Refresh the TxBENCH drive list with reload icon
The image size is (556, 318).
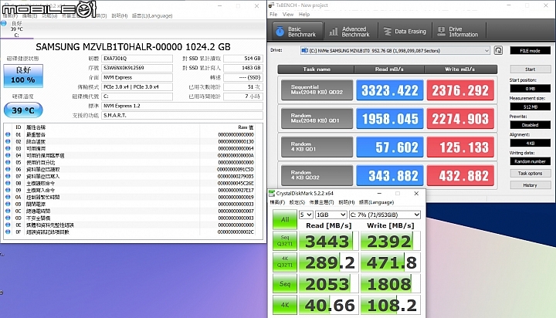[498, 50]
